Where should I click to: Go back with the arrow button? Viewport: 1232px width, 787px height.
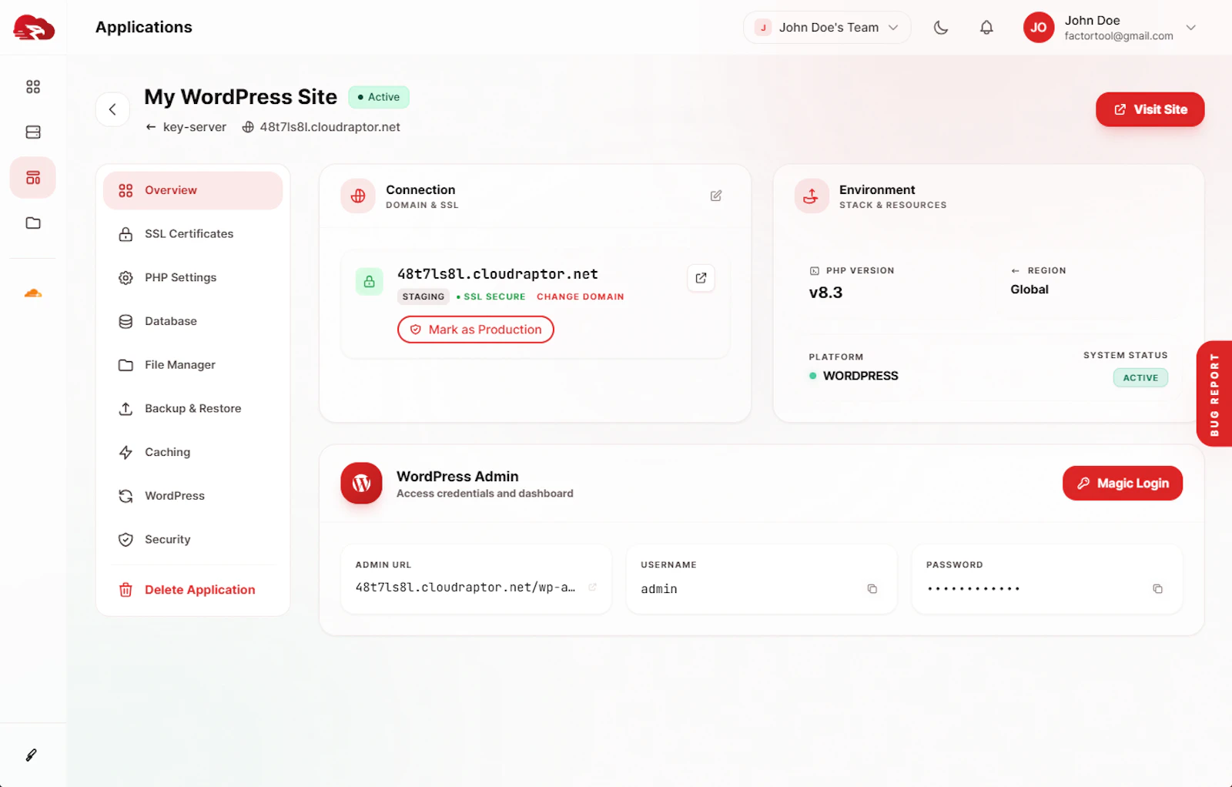[112, 109]
